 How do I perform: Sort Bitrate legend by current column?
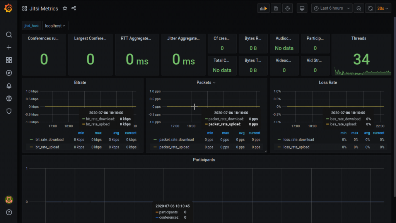tap(131, 133)
